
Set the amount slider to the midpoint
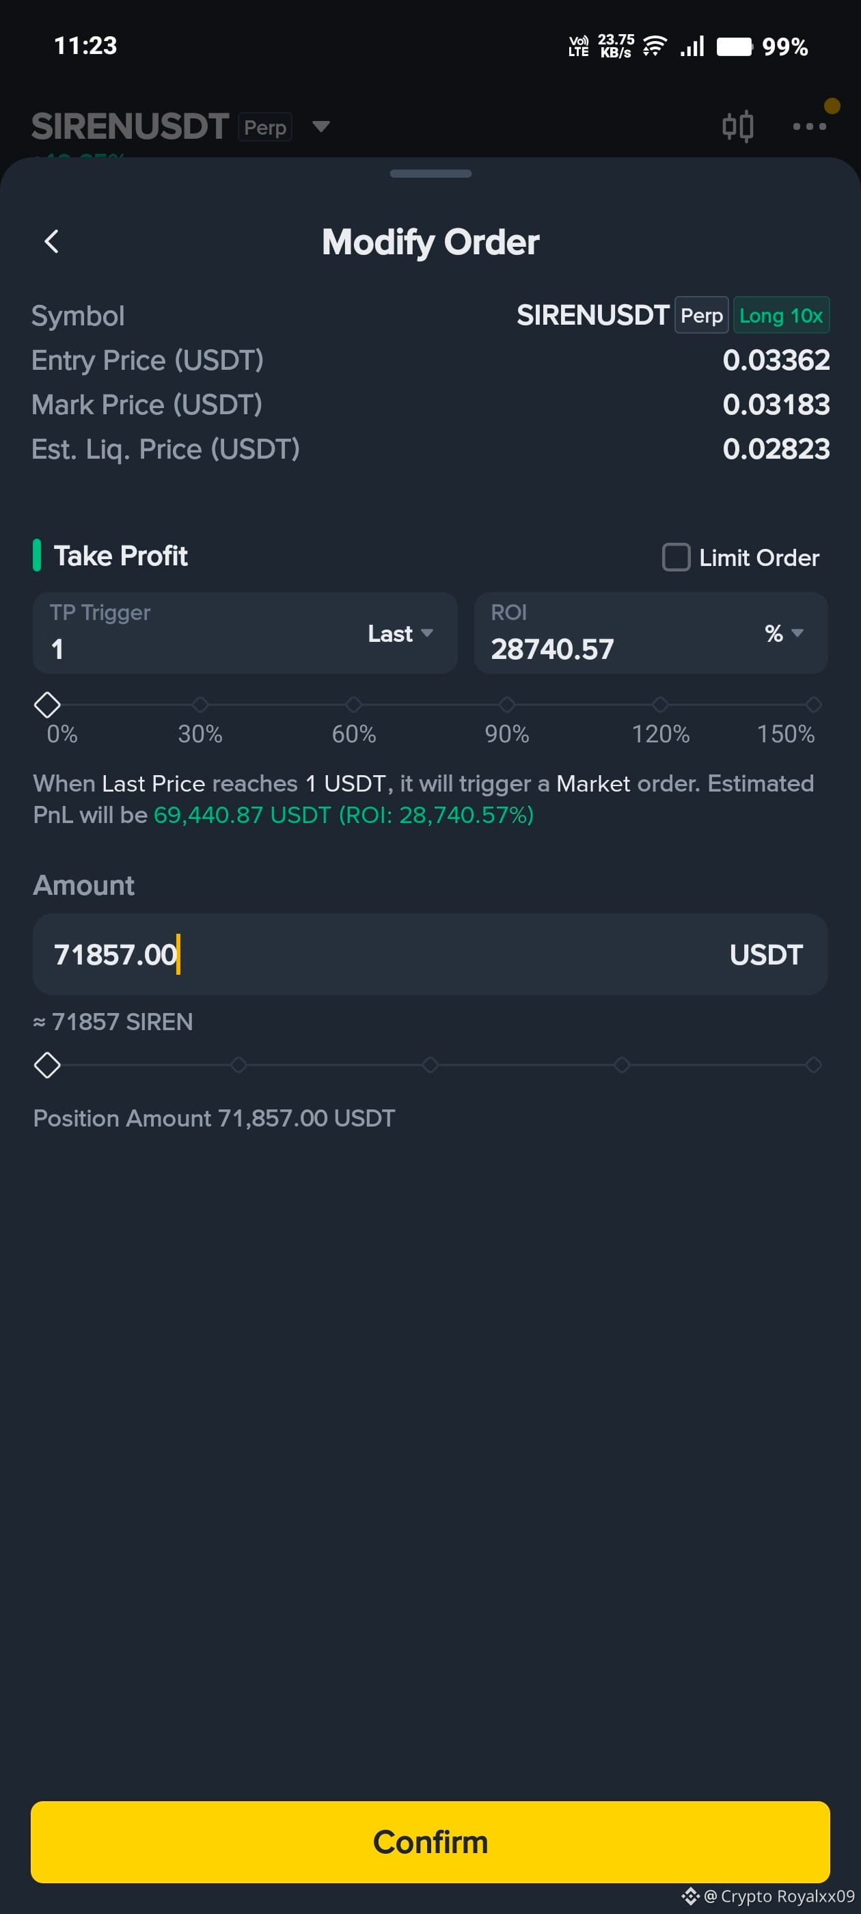430,1065
